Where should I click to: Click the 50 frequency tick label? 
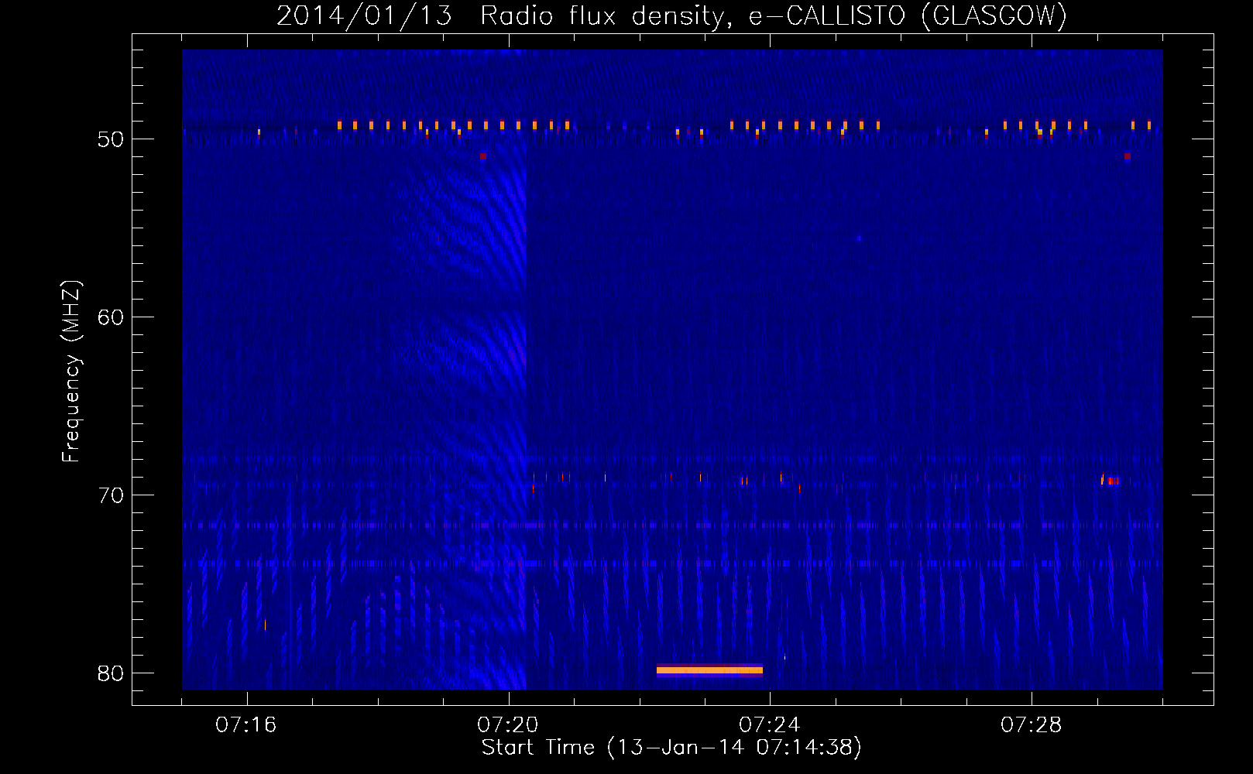pyautogui.click(x=111, y=139)
